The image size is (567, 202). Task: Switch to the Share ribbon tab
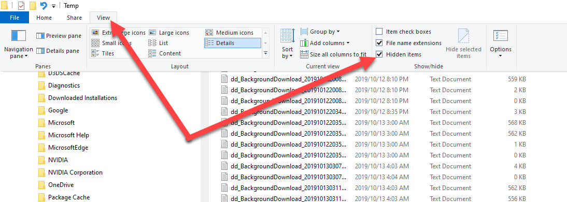(x=74, y=18)
